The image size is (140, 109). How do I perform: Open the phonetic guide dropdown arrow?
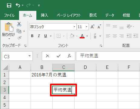[x=100, y=36]
